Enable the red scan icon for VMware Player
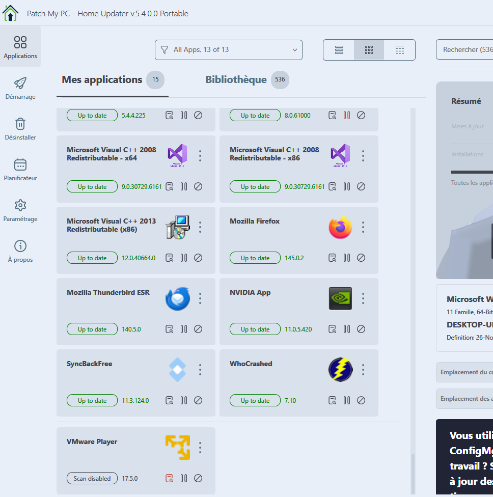The width and height of the screenshot is (493, 497). (x=169, y=478)
